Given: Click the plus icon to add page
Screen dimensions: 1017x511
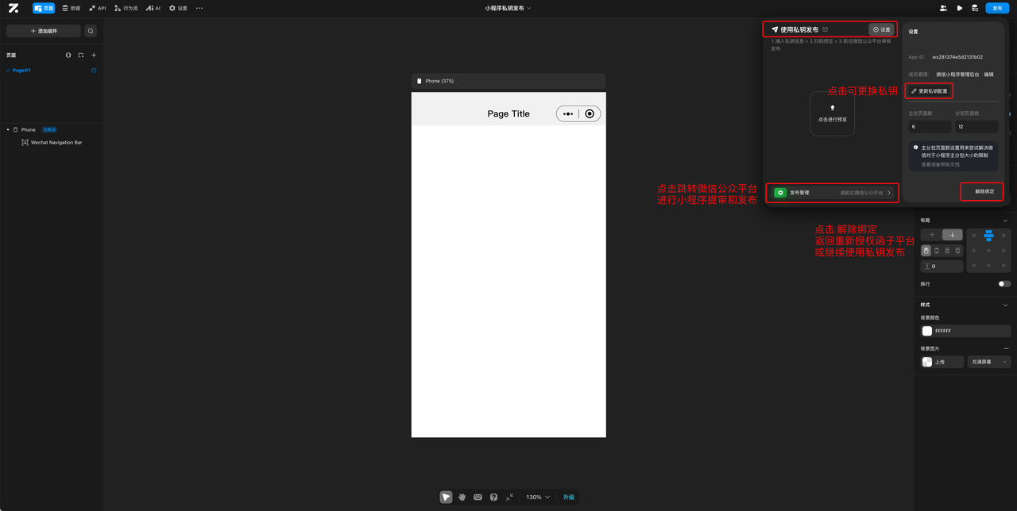Looking at the screenshot, I should 94,56.
